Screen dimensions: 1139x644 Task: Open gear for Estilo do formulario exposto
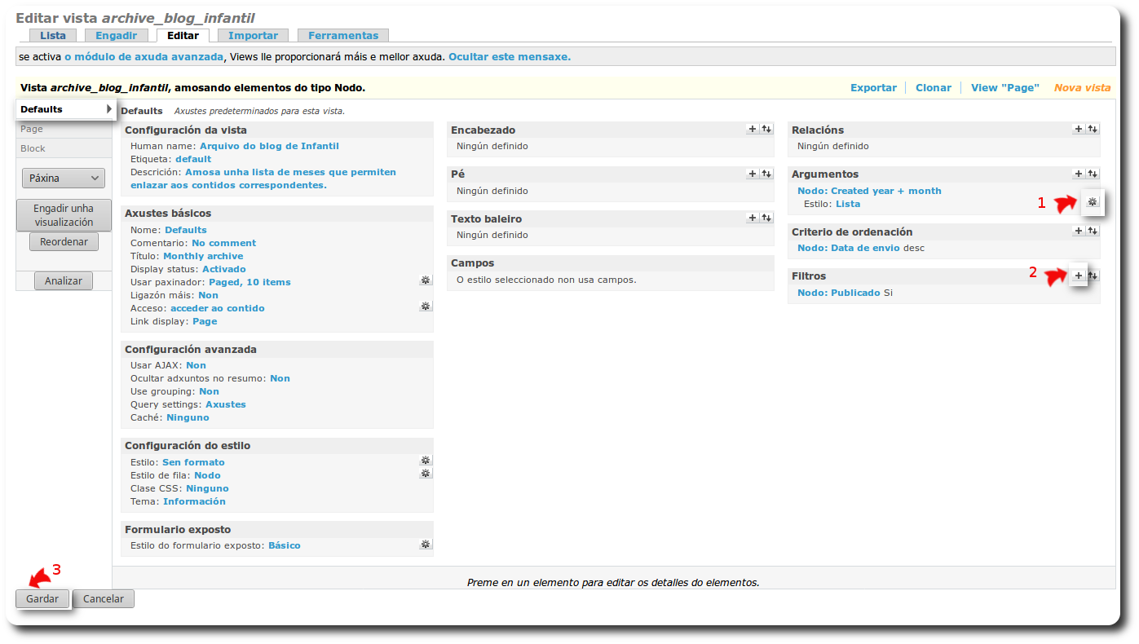coord(425,544)
